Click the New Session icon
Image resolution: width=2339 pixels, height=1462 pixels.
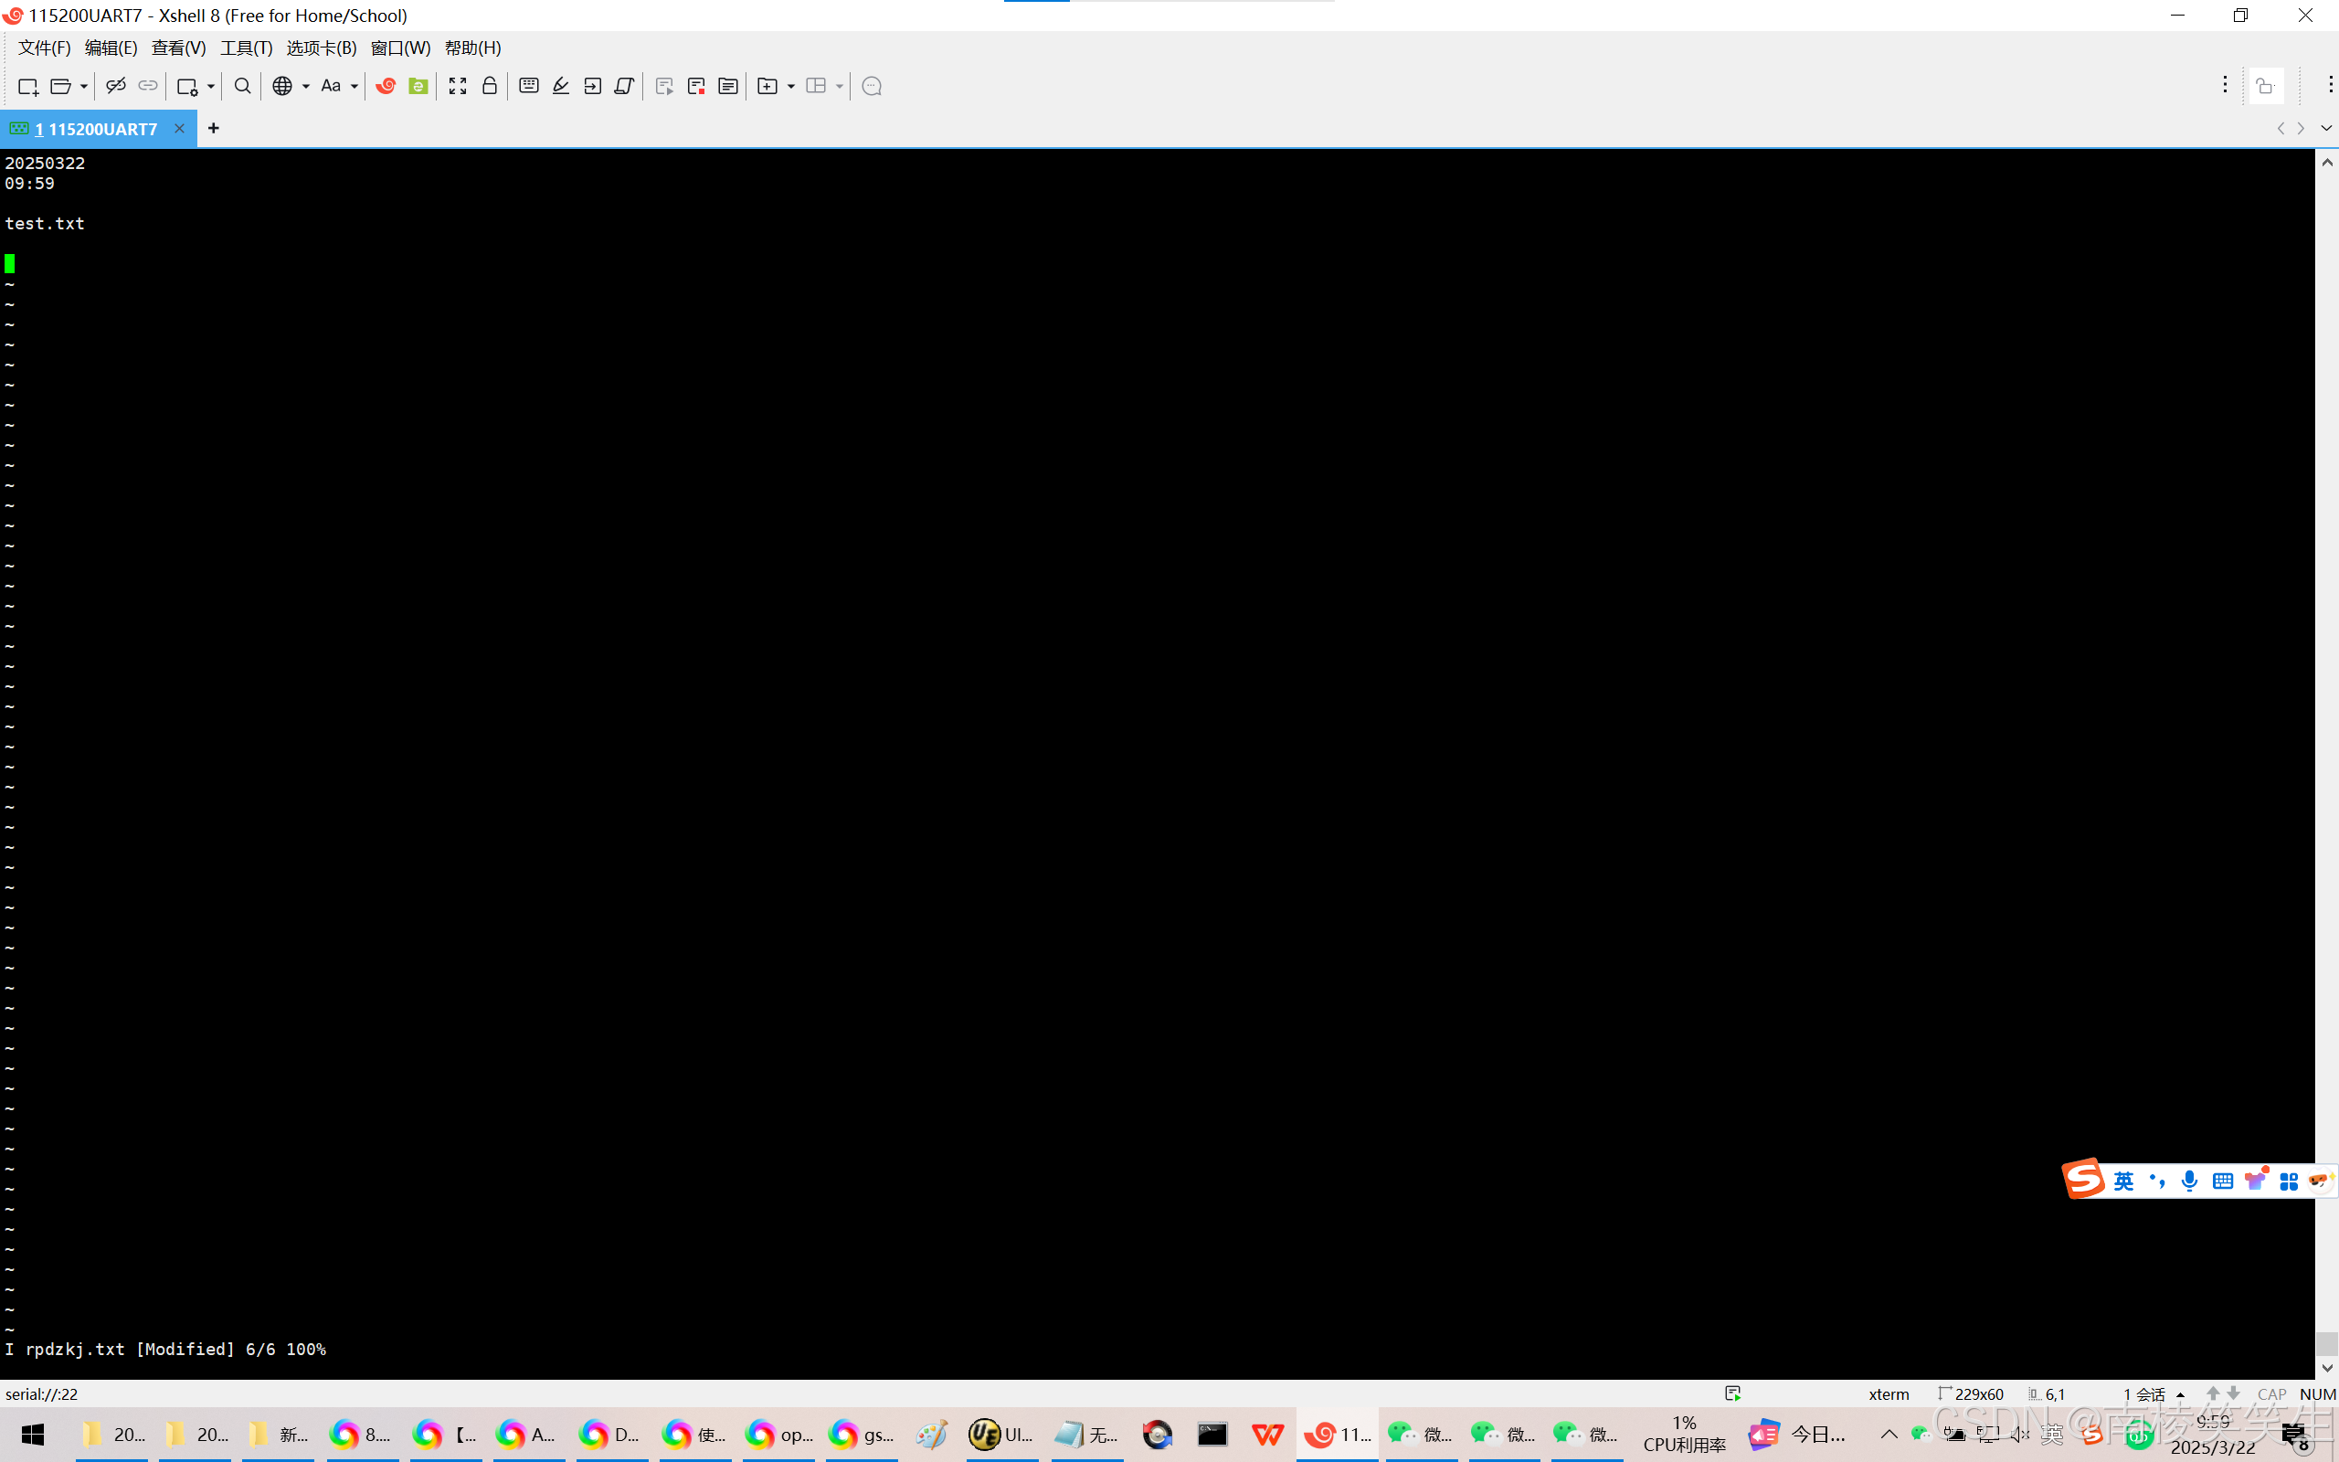point(28,86)
